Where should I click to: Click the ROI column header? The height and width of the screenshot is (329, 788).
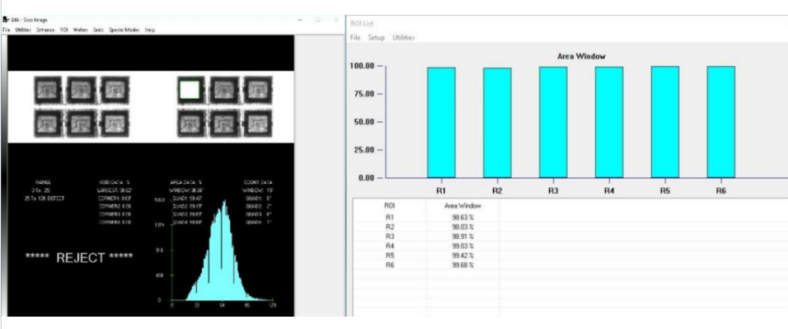390,206
